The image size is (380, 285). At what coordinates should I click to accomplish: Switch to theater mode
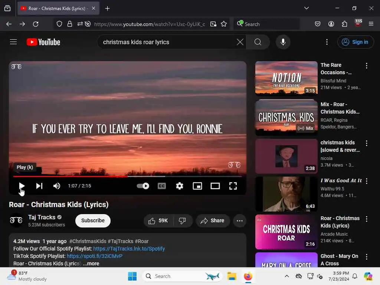tap(215, 186)
